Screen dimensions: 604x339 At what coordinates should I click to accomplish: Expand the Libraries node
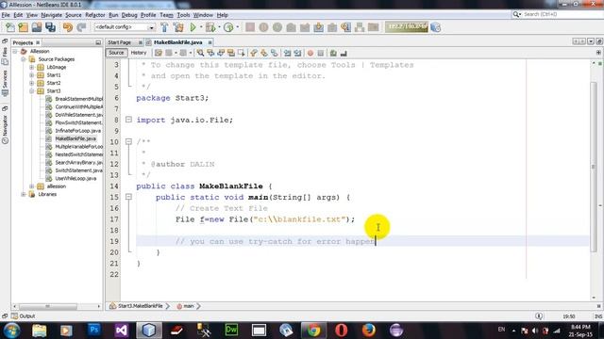click(24, 194)
